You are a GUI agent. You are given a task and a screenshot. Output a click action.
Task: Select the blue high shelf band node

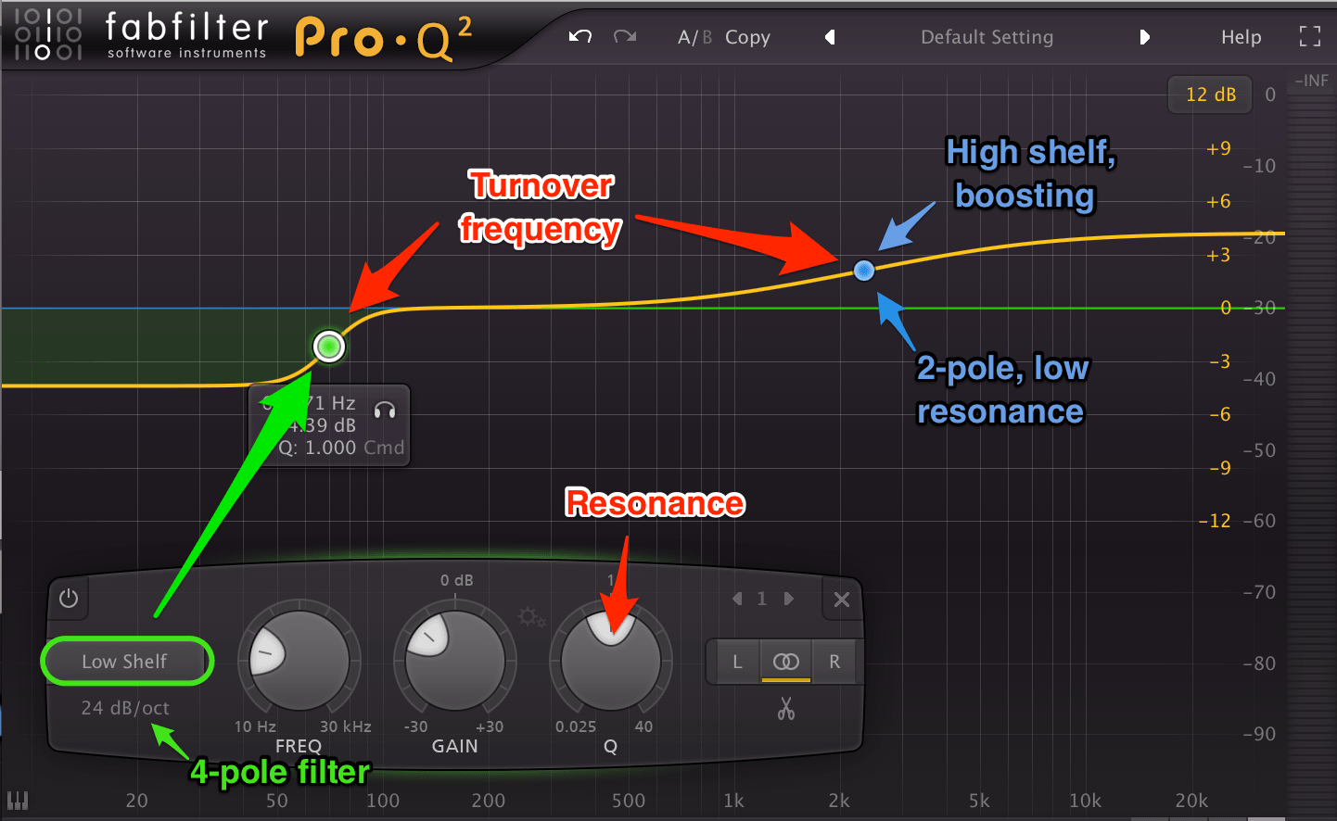pos(864,271)
